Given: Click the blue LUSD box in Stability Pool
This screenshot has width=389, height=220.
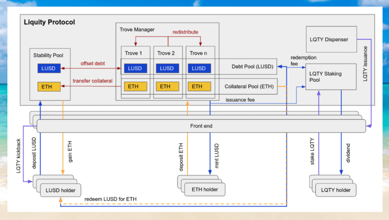Looking at the screenshot, I should point(49,68).
